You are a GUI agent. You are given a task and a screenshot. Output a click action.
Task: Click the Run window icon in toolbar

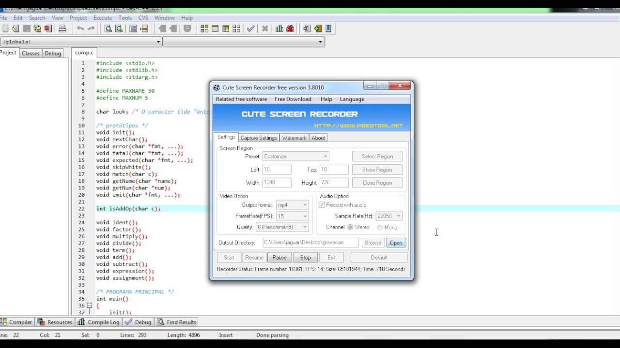click(215, 29)
